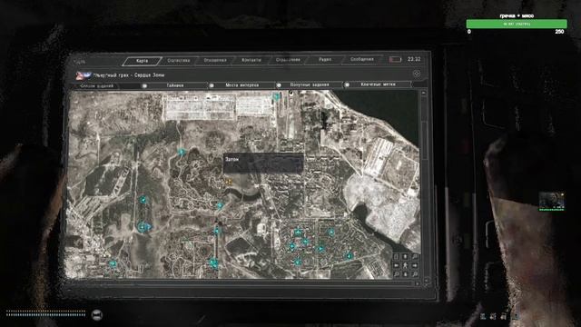581x327 pixels.
Task: Toggle the Попутные задания filter checkbox
Action: 279,84
